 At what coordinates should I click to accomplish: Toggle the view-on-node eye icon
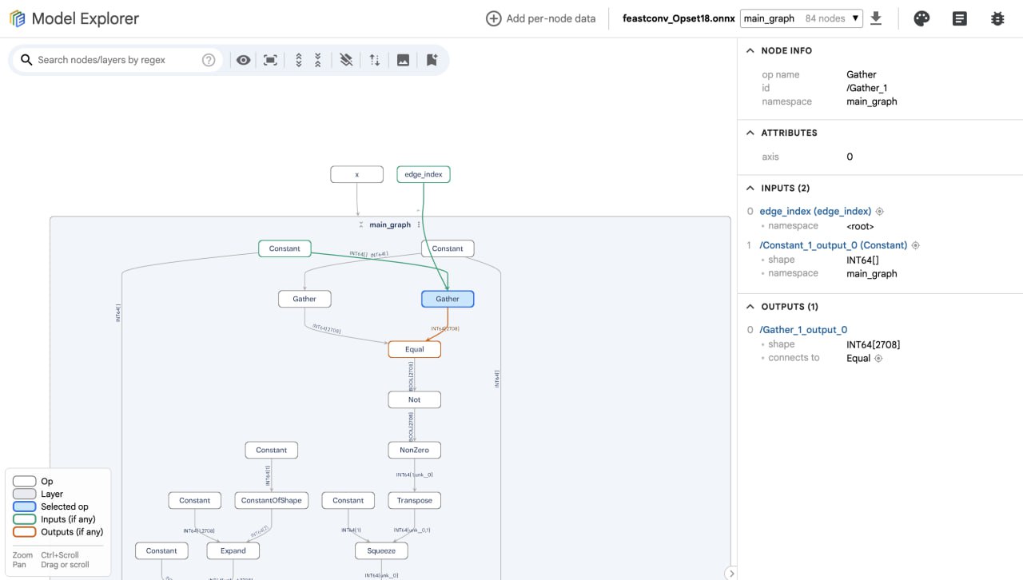pyautogui.click(x=244, y=60)
